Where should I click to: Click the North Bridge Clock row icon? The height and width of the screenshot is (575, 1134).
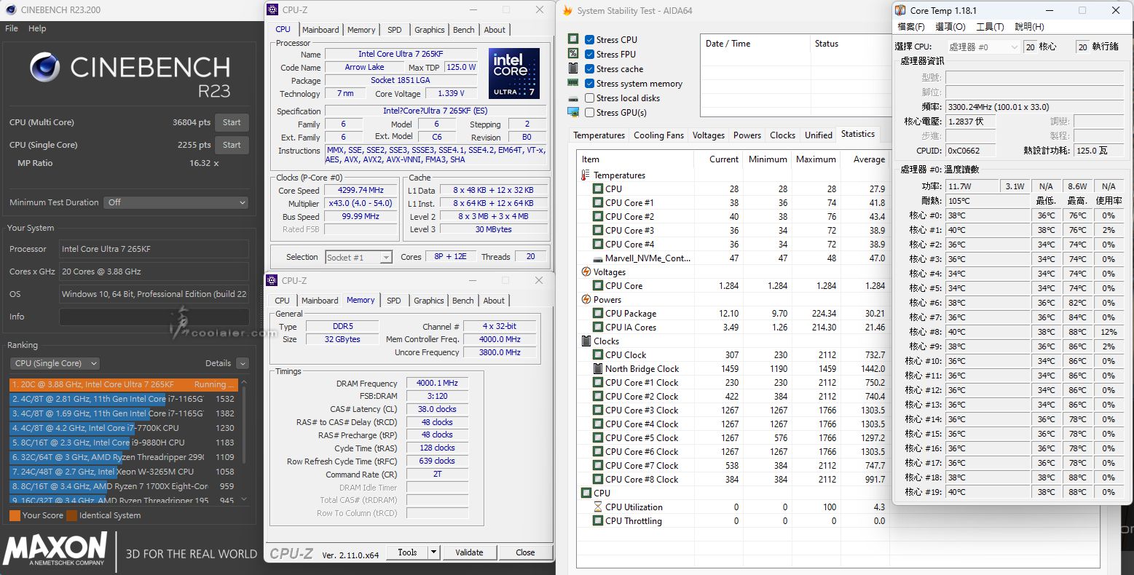coord(598,369)
